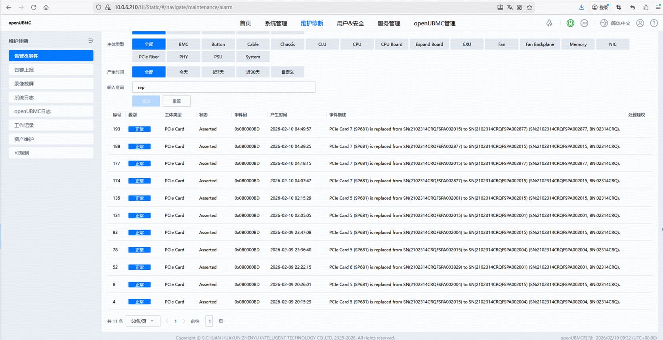
Task: Click the browser QR code icon
Action: click(x=520, y=7)
